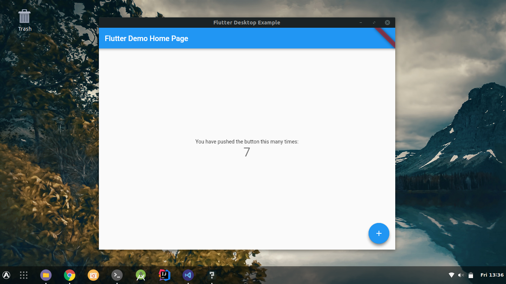Screen dimensions: 506x284
Task: Launch the Terminal from the taskbar
Action: (x=117, y=275)
